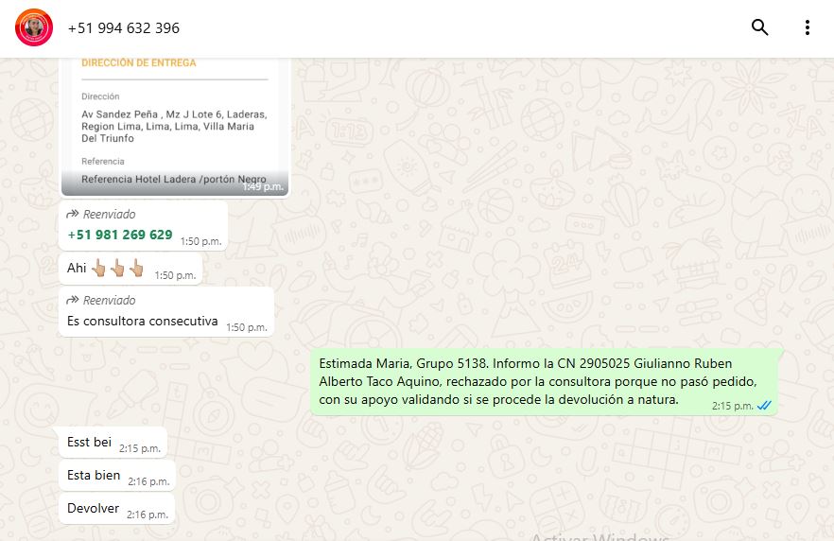
Task: Click the timestamp on the green outgoing message
Action: coord(732,406)
